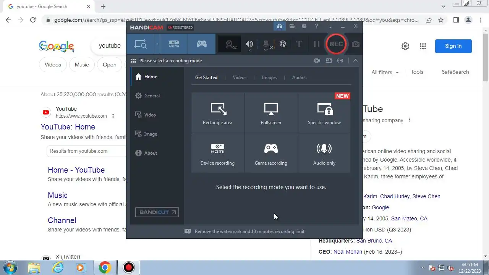This screenshot has height=275, width=489.
Task: Select the Music filter chip
Action: (82, 65)
